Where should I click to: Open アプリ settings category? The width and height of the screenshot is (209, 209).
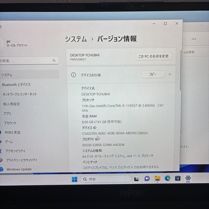[x=7, y=113]
